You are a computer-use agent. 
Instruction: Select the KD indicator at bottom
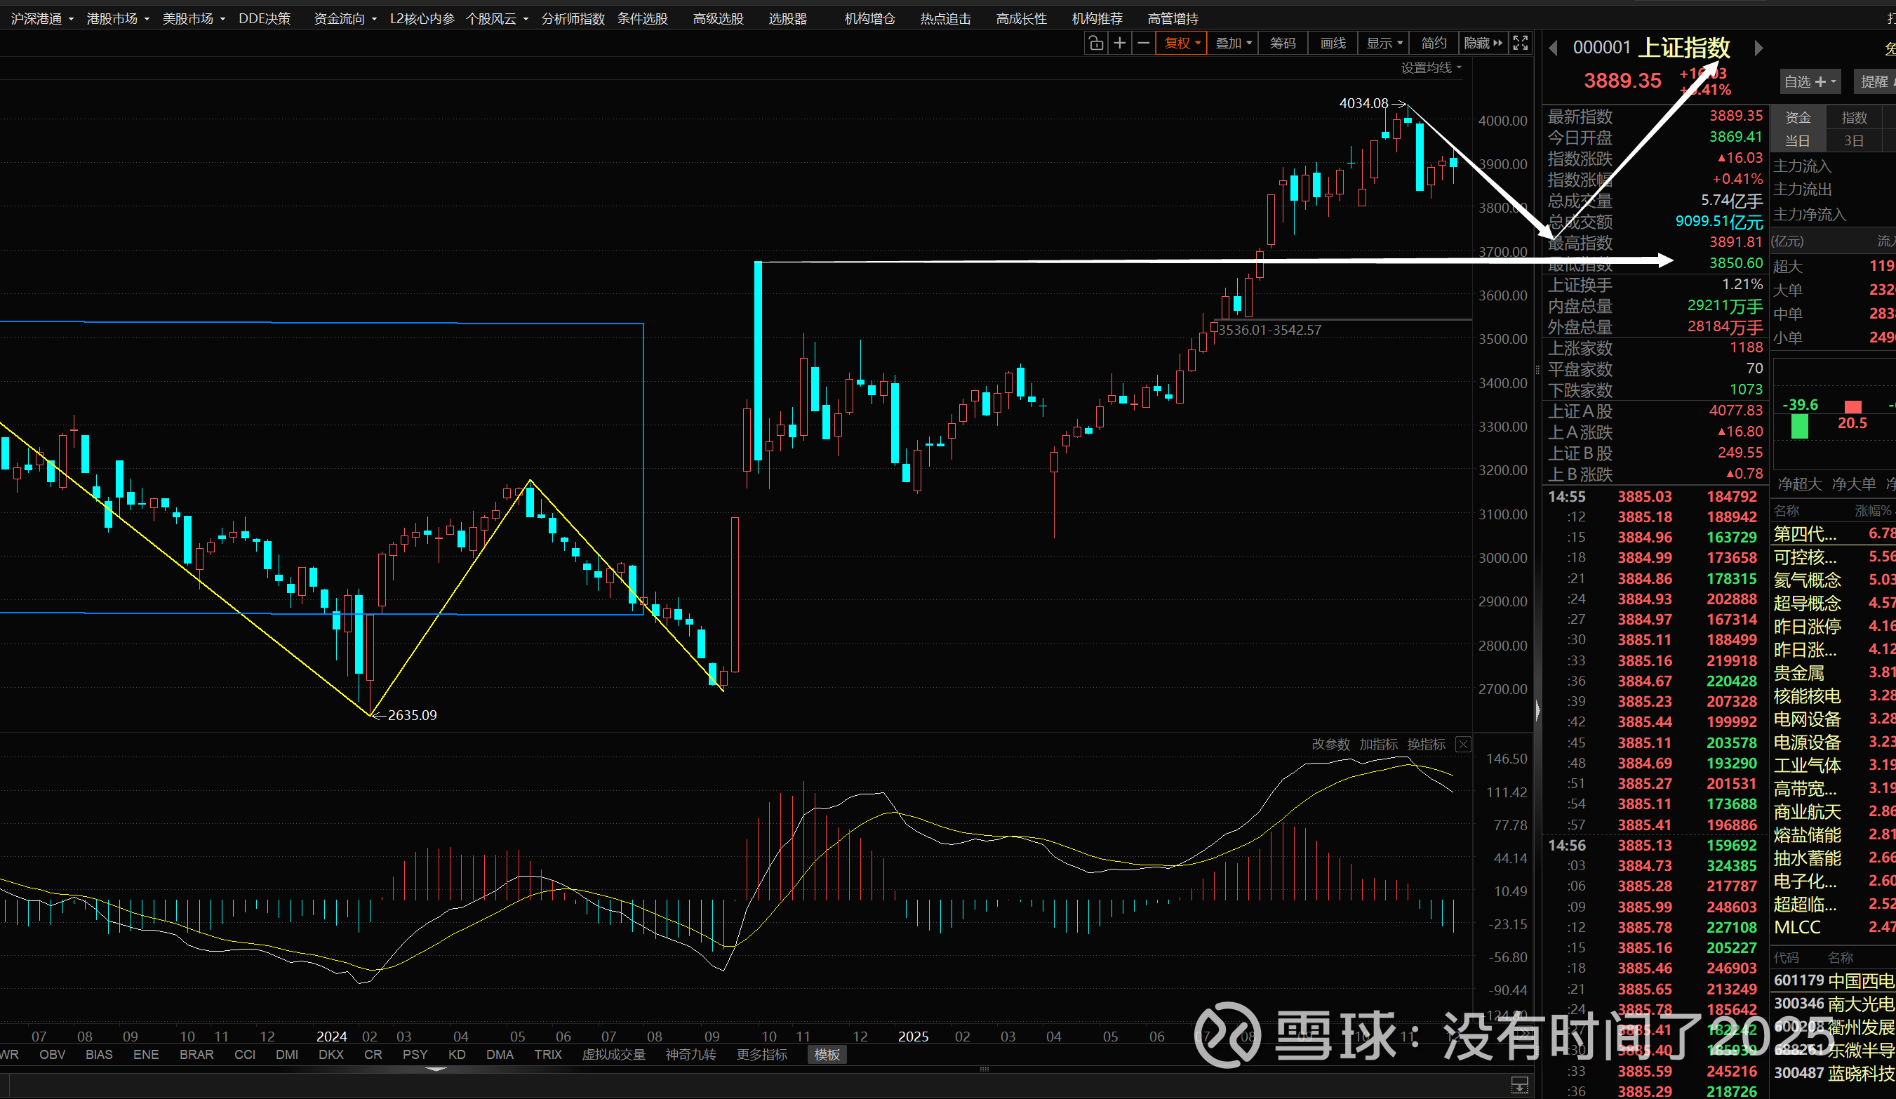click(x=456, y=1055)
